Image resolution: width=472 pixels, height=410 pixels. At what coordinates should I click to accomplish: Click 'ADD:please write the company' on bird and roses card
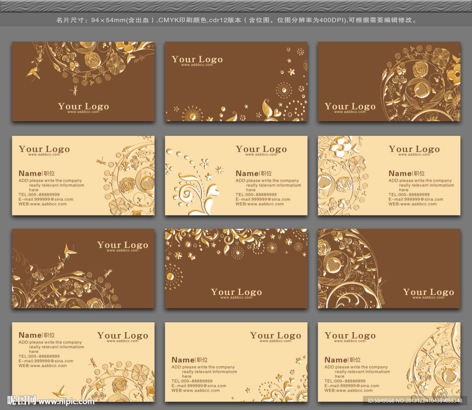click(51, 343)
